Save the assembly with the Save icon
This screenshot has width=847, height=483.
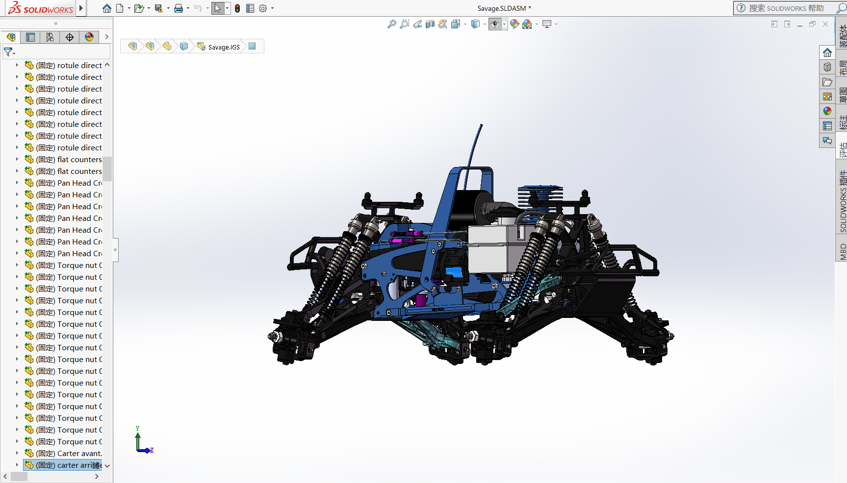point(158,8)
